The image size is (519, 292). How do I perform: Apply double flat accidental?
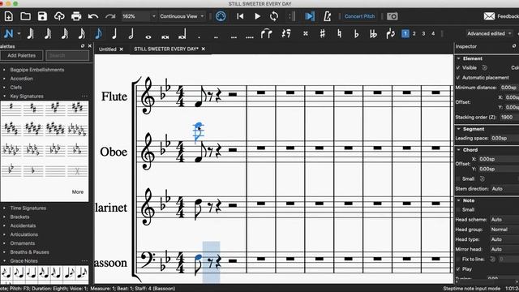(373, 33)
